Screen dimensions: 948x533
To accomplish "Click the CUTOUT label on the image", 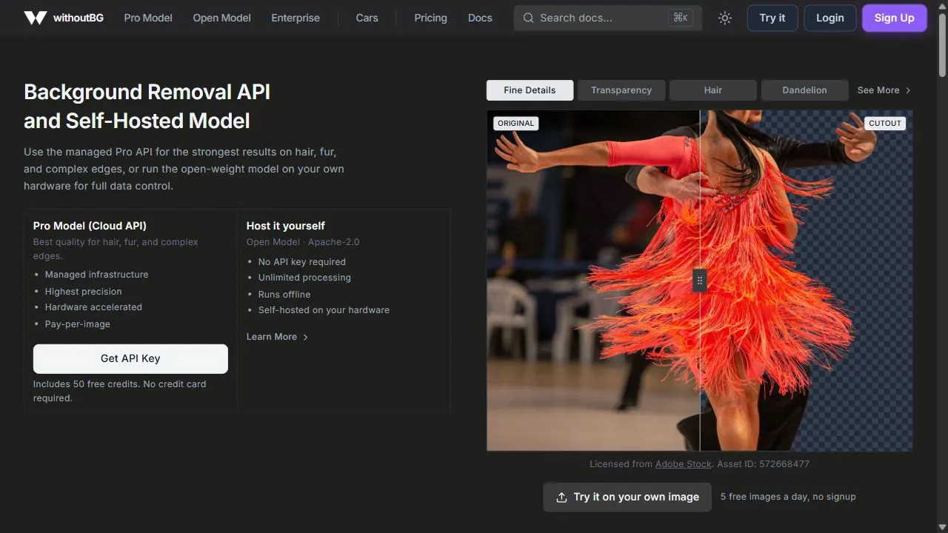I will [x=885, y=124].
